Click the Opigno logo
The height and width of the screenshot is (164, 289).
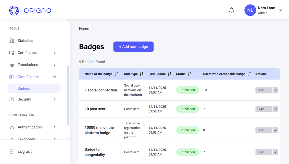tap(30, 10)
